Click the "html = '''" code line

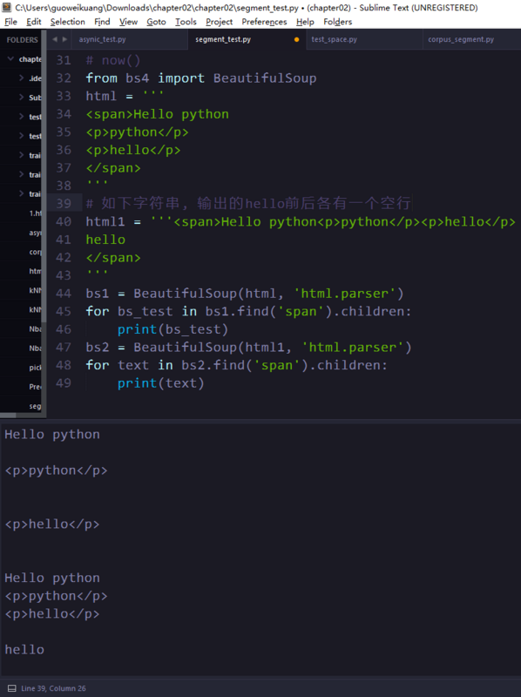(125, 96)
